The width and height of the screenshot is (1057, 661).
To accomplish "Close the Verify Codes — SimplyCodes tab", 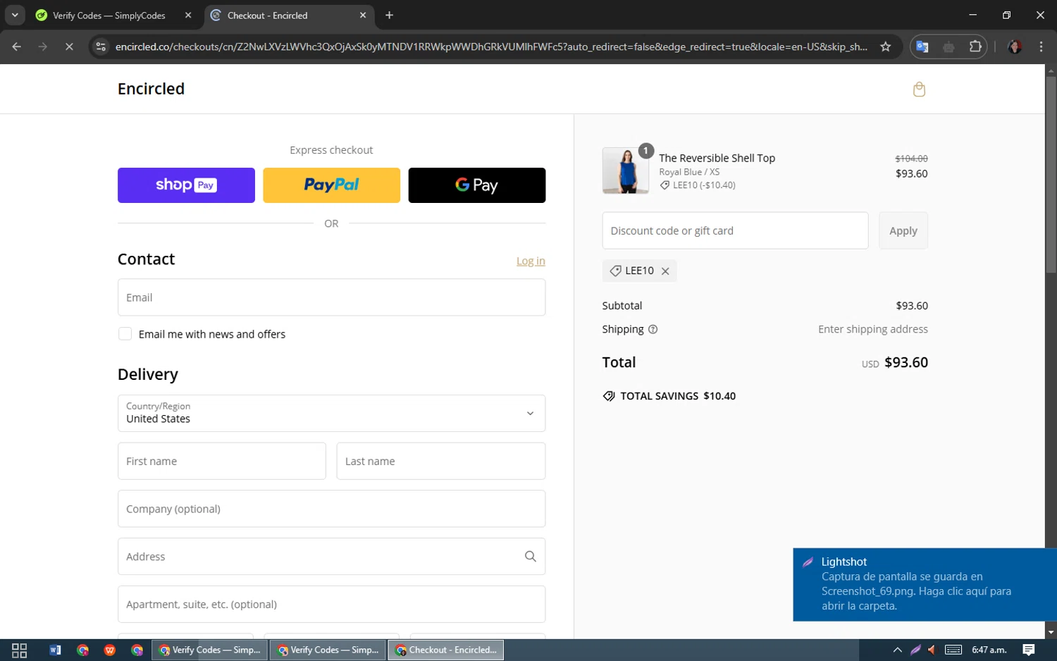I will (x=188, y=15).
